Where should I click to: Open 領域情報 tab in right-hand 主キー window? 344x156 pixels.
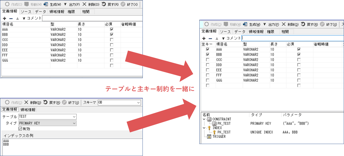256,31
